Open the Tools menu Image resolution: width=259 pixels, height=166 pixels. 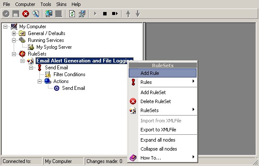coord(46,4)
